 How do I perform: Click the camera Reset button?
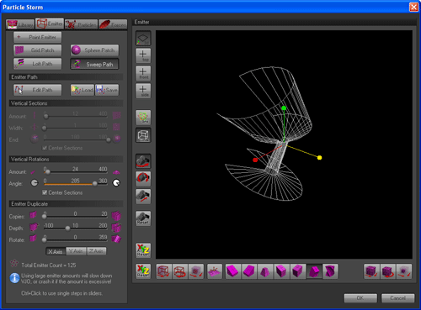[143, 218]
